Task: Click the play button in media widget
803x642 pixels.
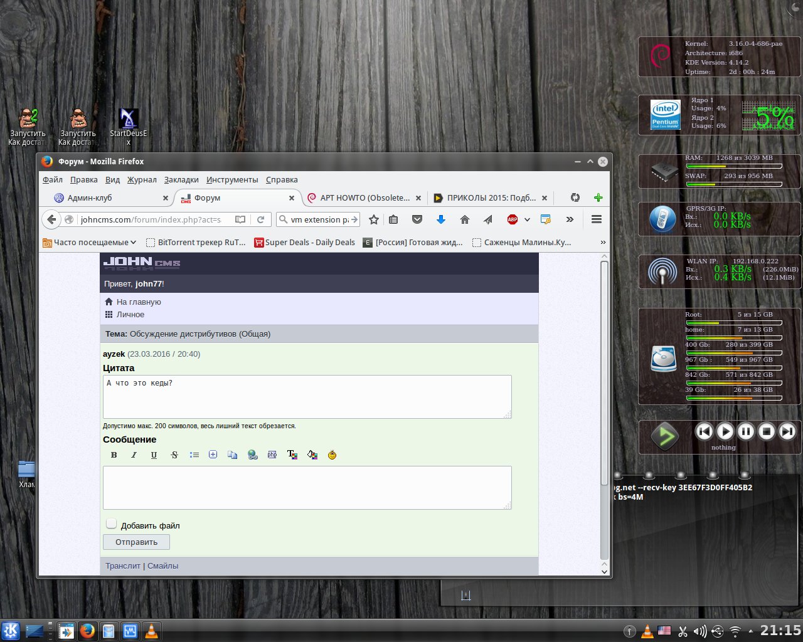Action: click(725, 431)
